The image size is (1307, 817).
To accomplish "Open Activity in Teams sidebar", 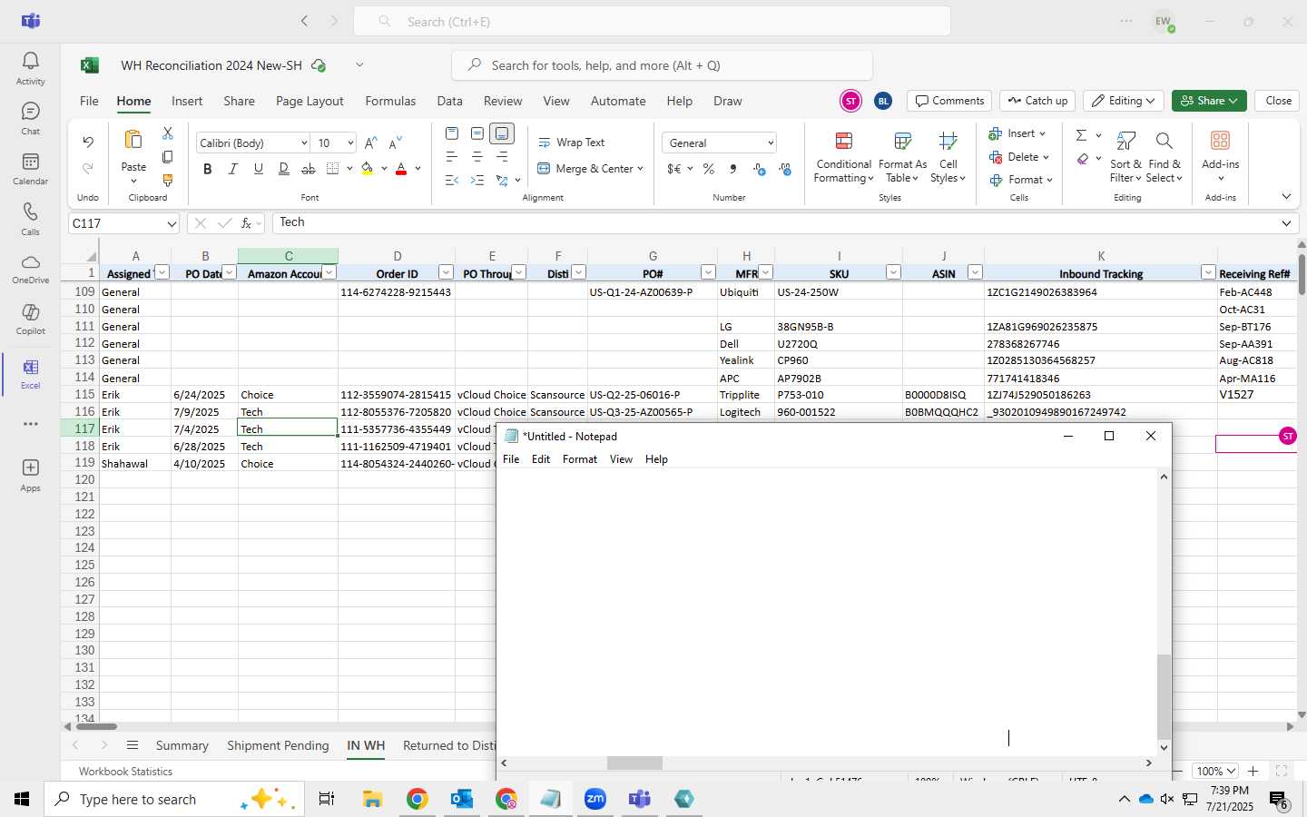I will tap(30, 69).
